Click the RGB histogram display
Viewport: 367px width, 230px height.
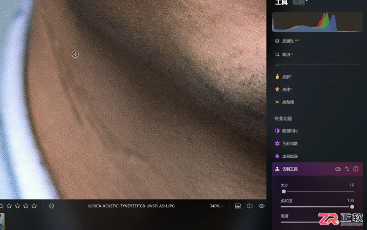tap(317, 22)
